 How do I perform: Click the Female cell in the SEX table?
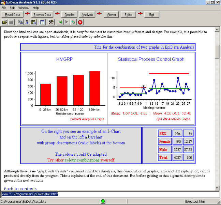point(165,141)
